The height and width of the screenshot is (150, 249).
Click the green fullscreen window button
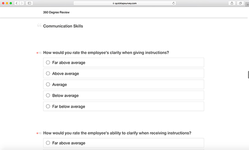[11, 3]
